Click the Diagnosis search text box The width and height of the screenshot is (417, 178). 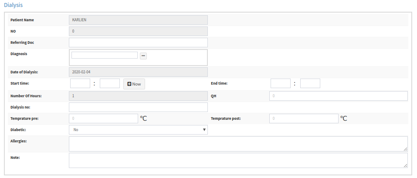tap(105, 55)
